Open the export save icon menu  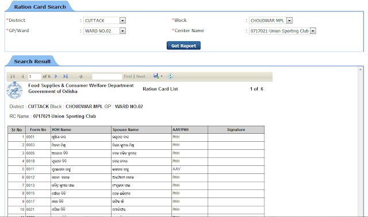pos(156,76)
